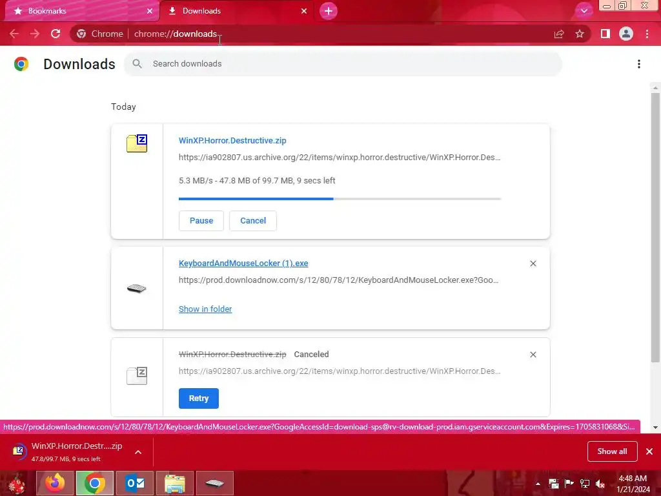
Task: Click the keyboard locker taskbar icon
Action: point(214,483)
